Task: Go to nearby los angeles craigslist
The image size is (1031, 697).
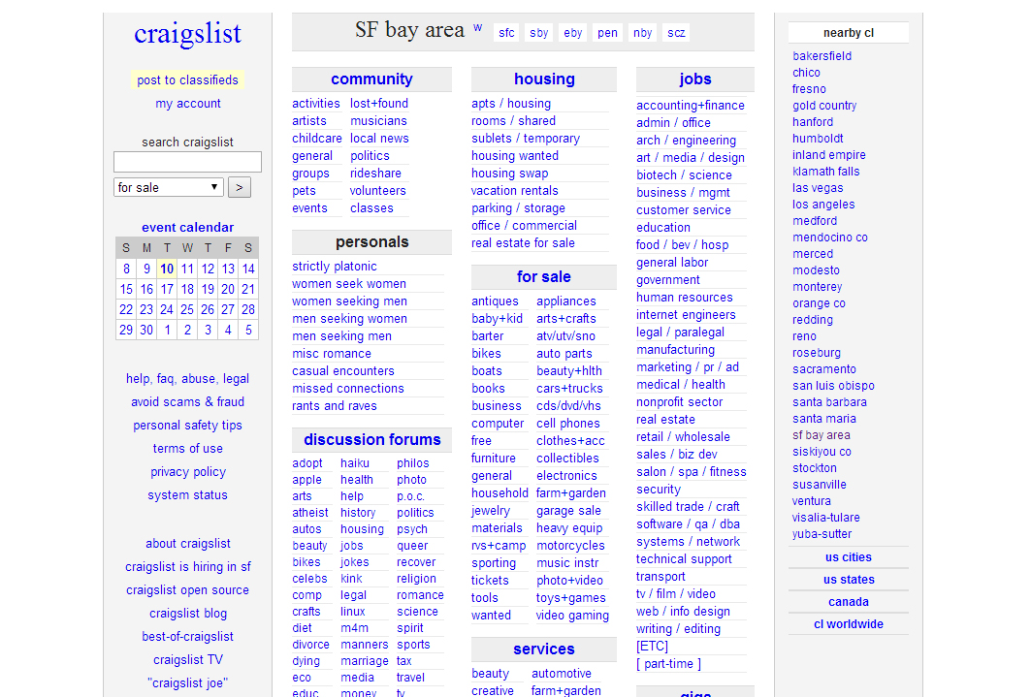Action: 823,205
